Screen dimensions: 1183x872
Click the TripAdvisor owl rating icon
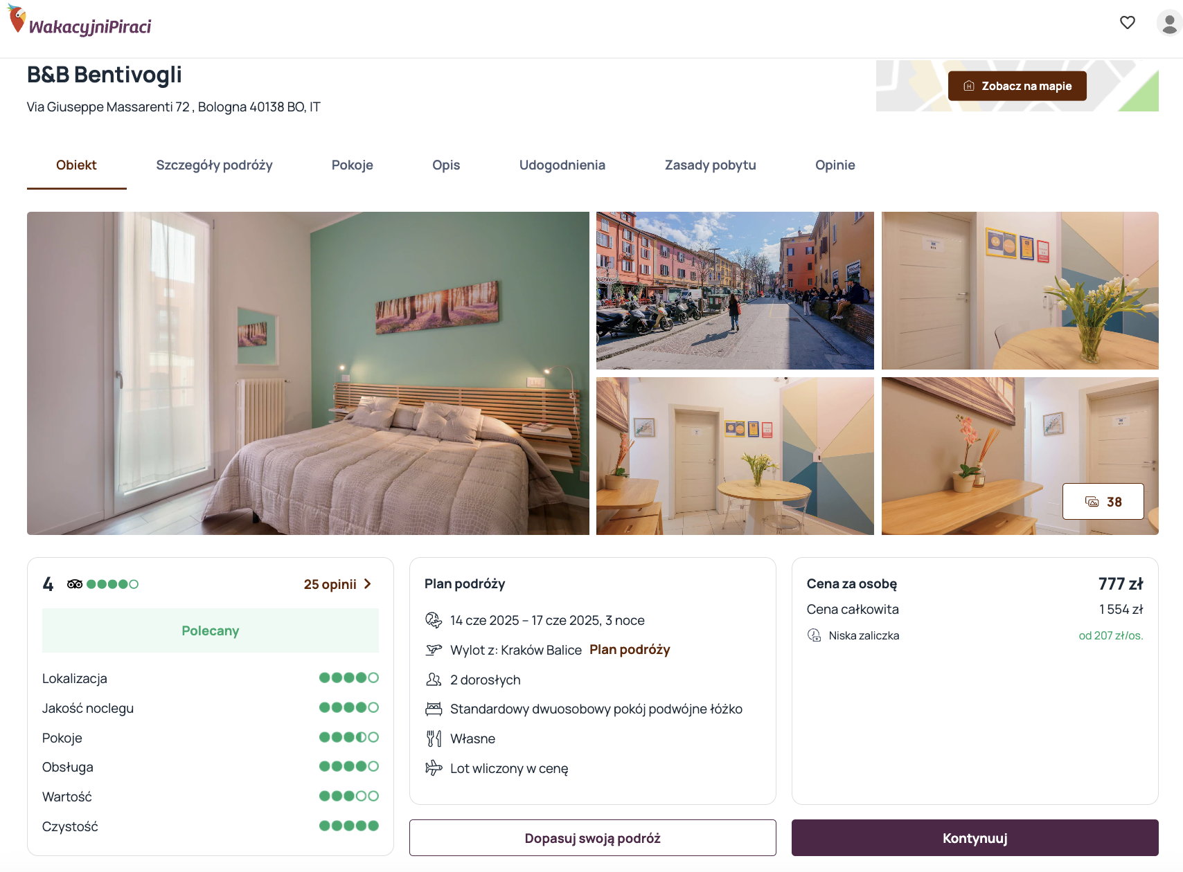pyautogui.click(x=75, y=584)
